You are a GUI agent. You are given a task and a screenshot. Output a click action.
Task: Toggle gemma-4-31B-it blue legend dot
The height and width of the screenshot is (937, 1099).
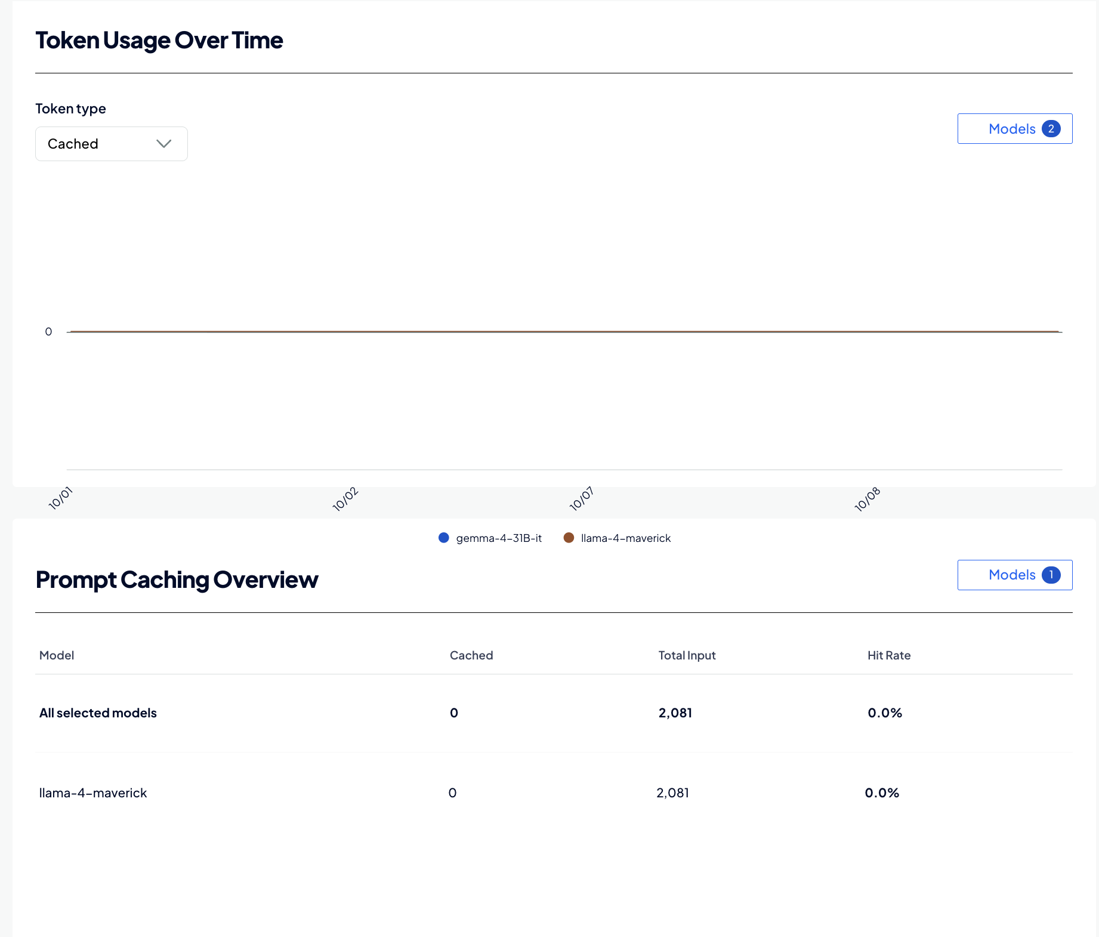point(444,538)
